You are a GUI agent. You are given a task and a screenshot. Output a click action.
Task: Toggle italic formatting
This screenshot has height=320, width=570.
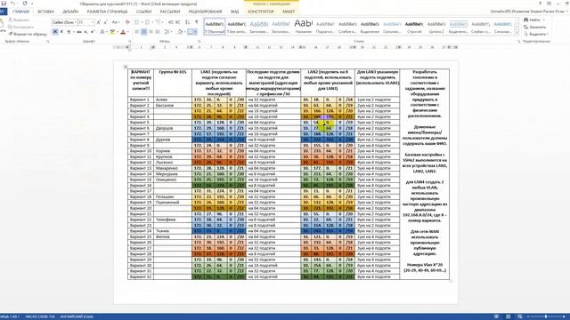61,32
